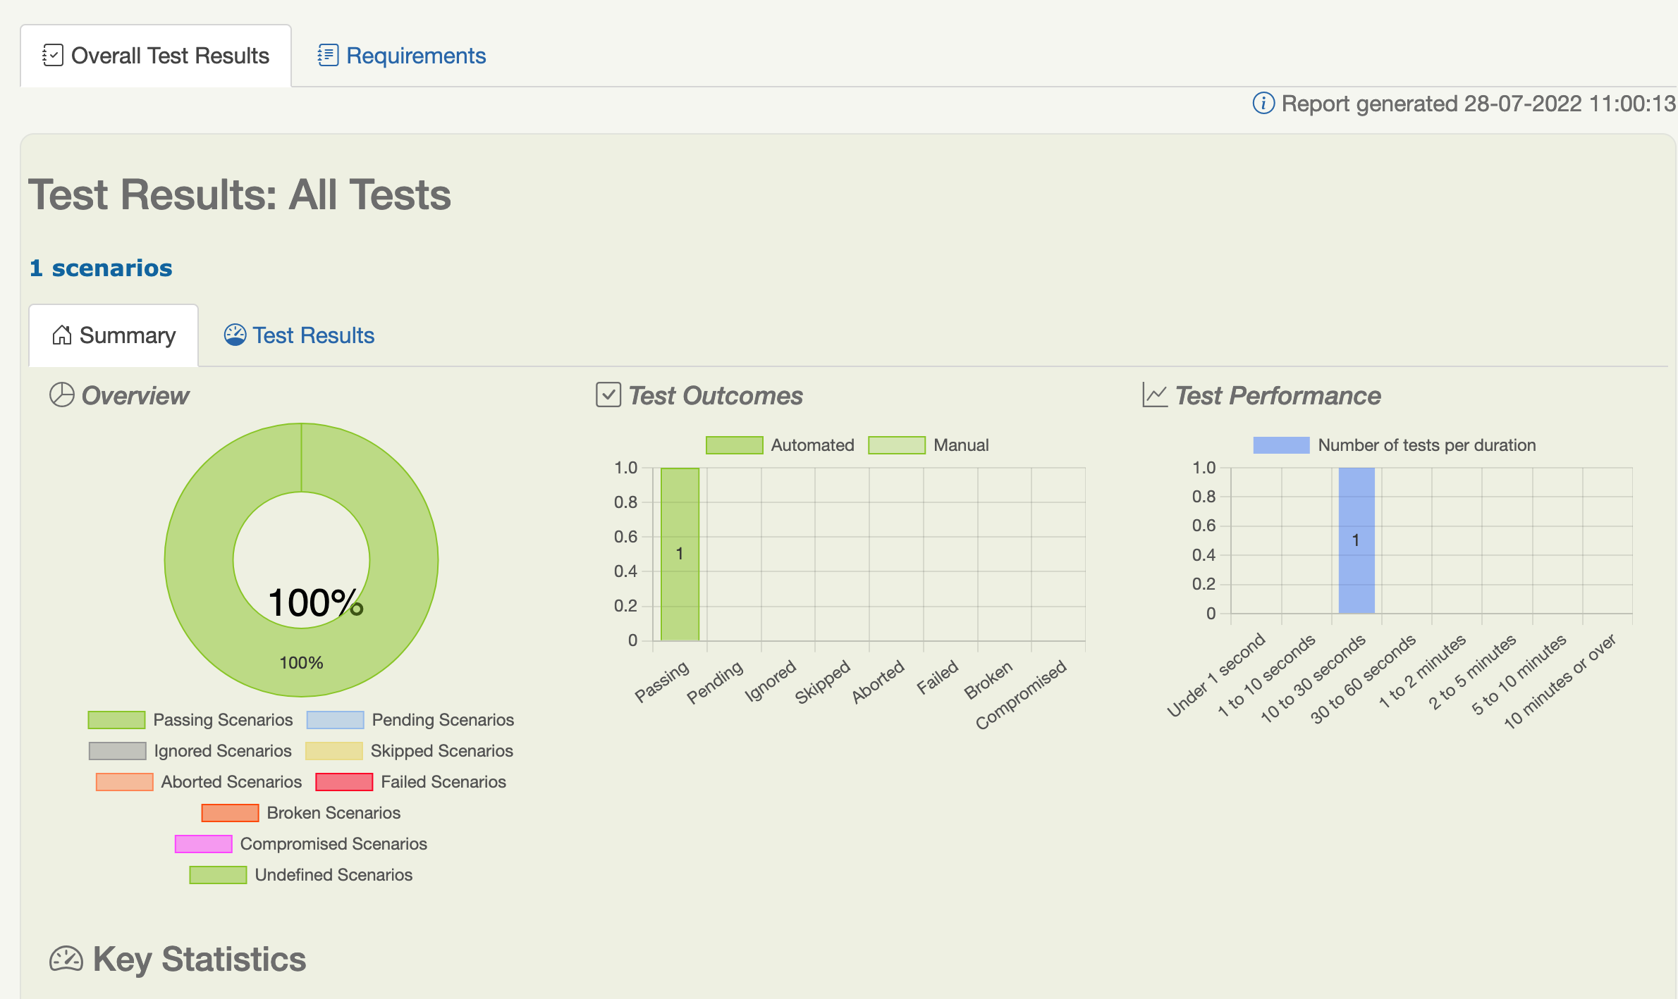The width and height of the screenshot is (1678, 999).
Task: Click the Requirements notebook icon
Action: [328, 55]
